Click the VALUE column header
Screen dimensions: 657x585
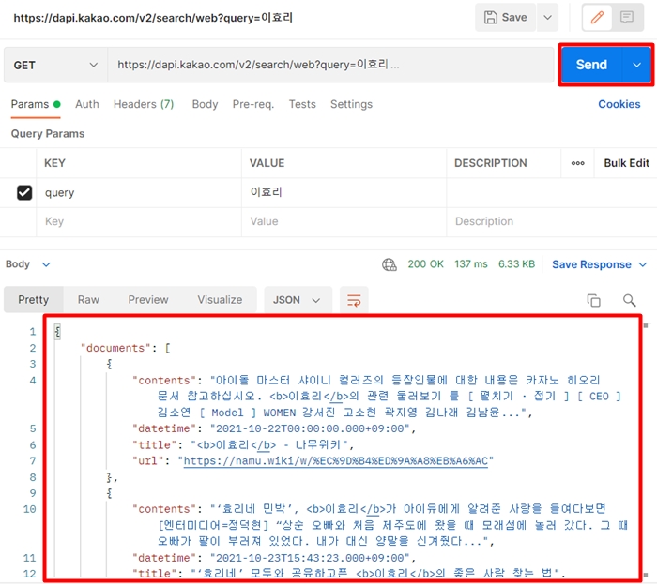point(267,163)
